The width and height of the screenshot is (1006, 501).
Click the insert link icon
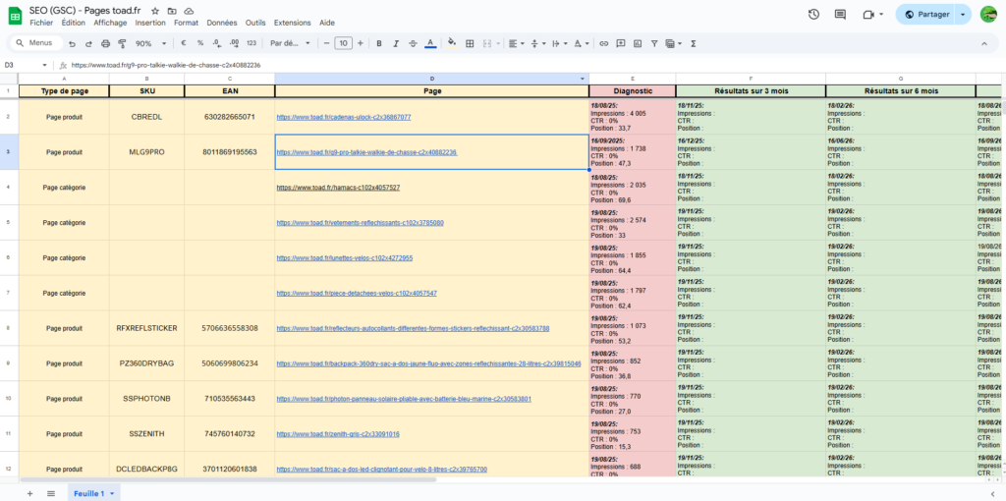click(604, 43)
